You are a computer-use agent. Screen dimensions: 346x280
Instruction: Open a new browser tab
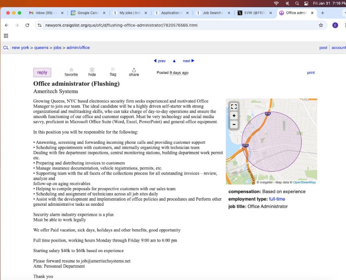click(x=322, y=13)
